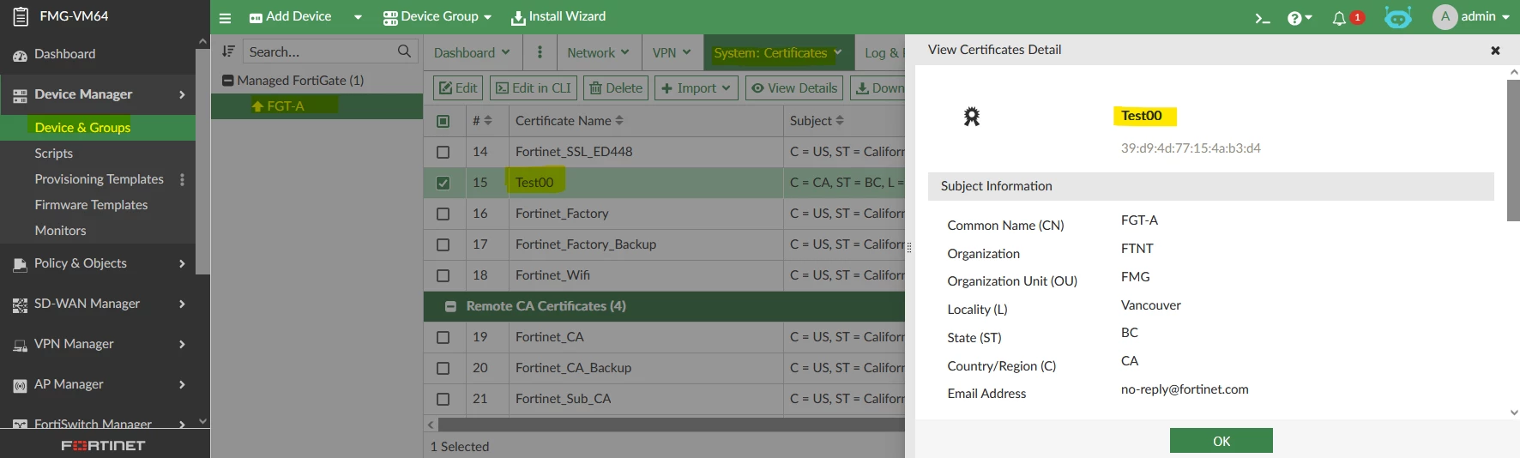Click the Device Manager sidebar icon
1520x458 pixels.
point(20,95)
